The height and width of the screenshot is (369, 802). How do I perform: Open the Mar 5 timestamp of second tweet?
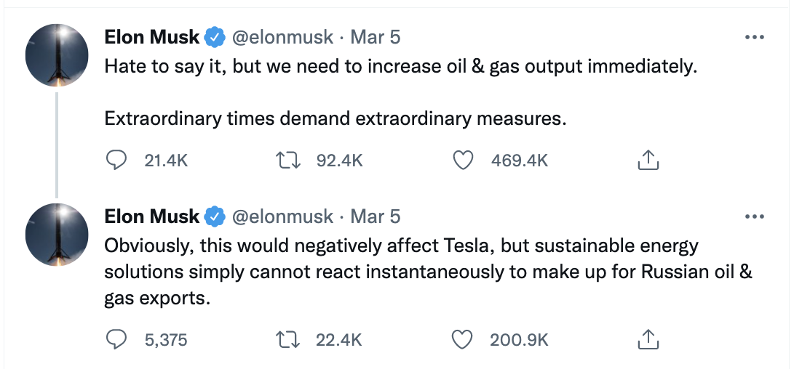pyautogui.click(x=376, y=216)
